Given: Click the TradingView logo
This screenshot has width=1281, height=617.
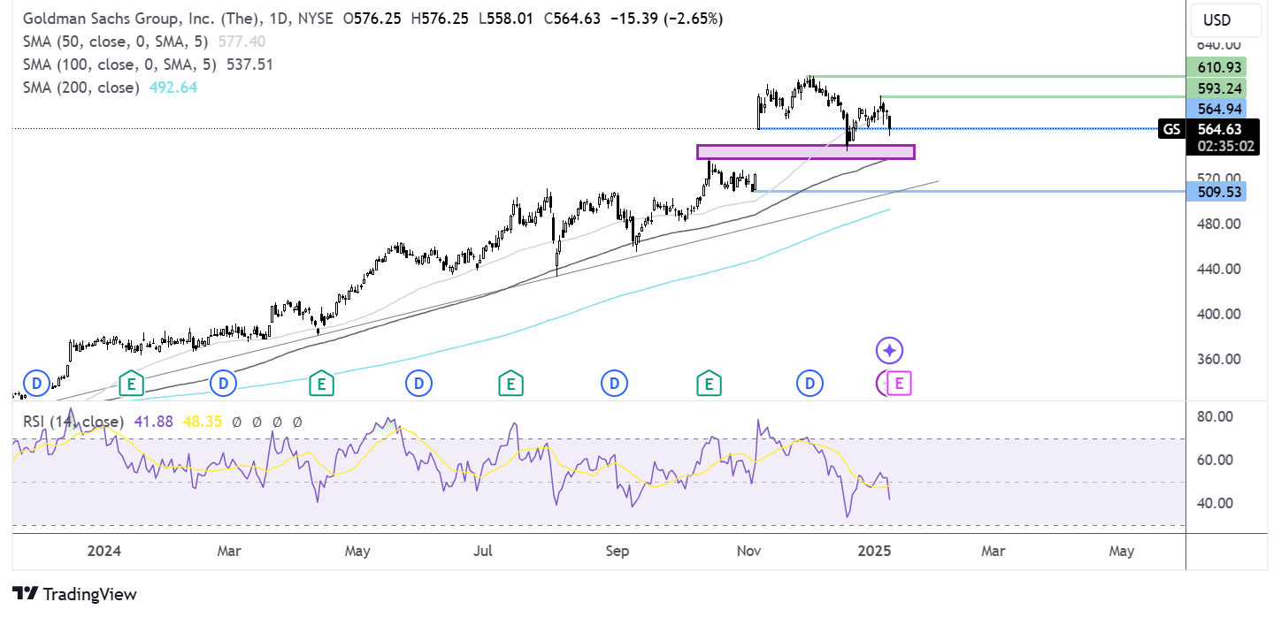Looking at the screenshot, I should point(75,594).
